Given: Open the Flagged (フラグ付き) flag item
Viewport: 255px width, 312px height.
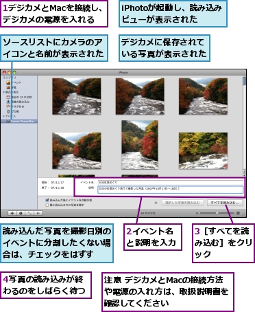Looking at the screenshot, I should point(15,107).
